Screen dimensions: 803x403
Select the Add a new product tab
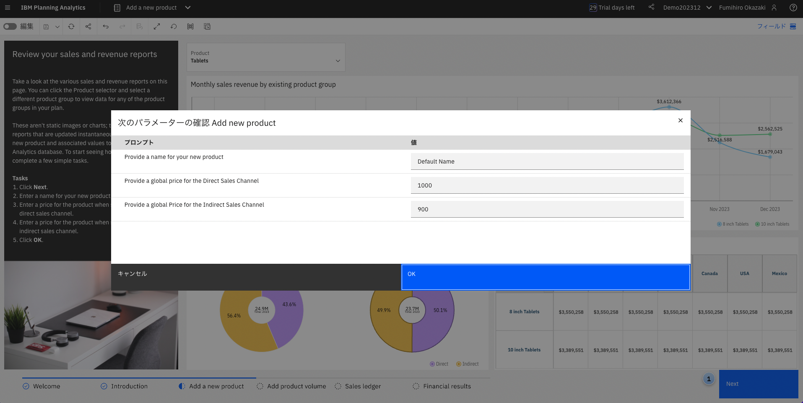coord(211,386)
